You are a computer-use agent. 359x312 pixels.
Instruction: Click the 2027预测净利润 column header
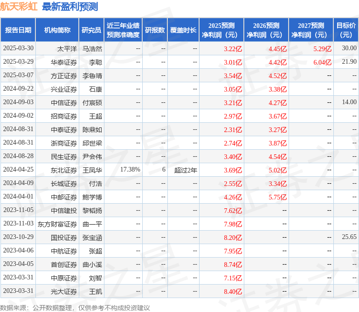pyautogui.click(x=311, y=30)
